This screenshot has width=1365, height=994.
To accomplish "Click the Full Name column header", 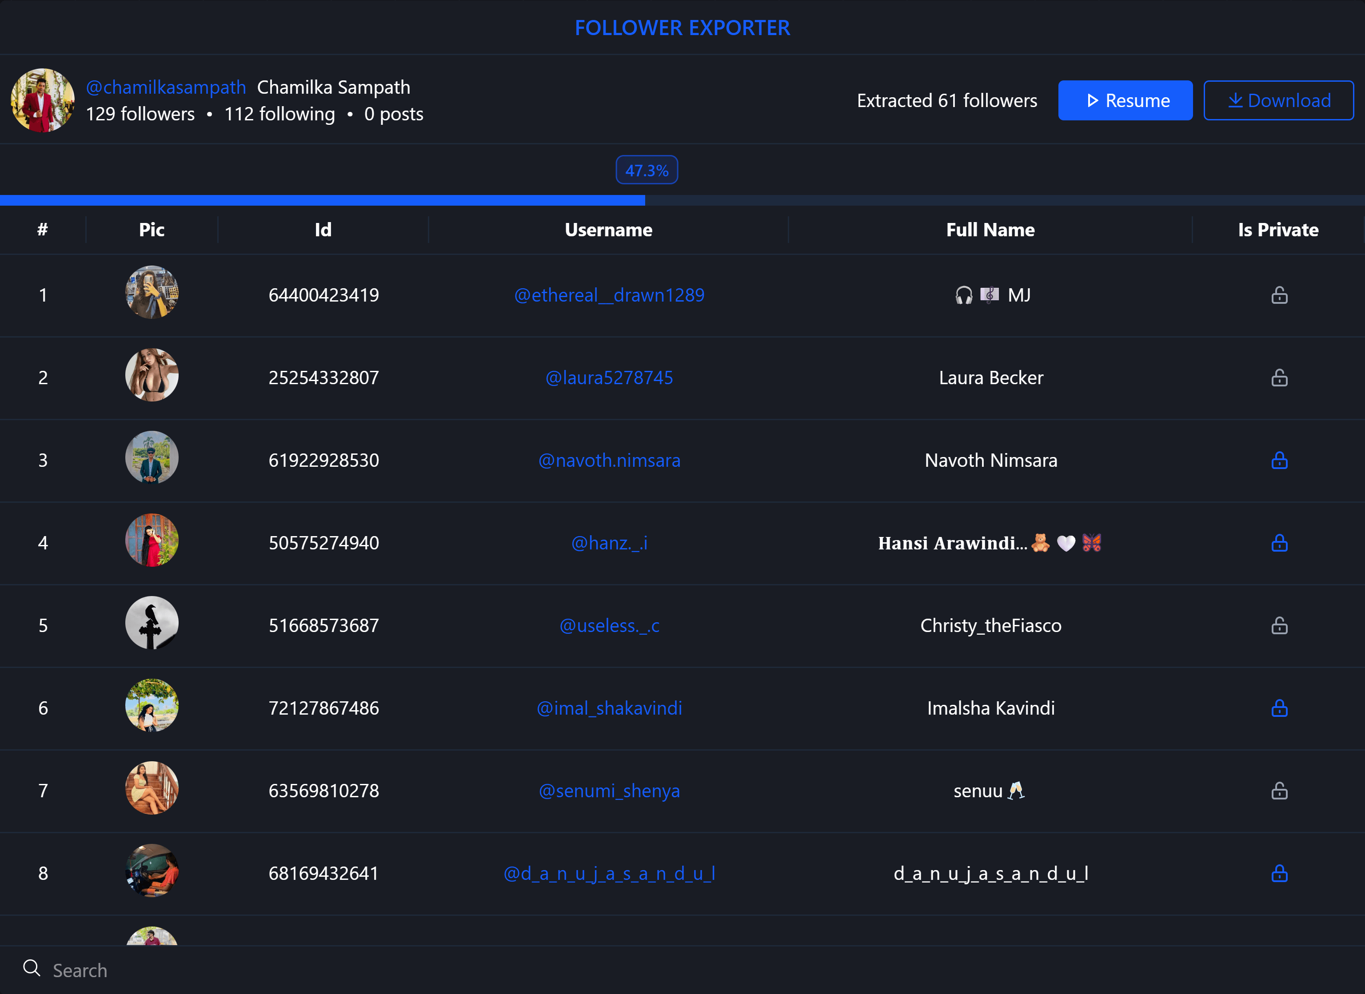I will point(991,230).
